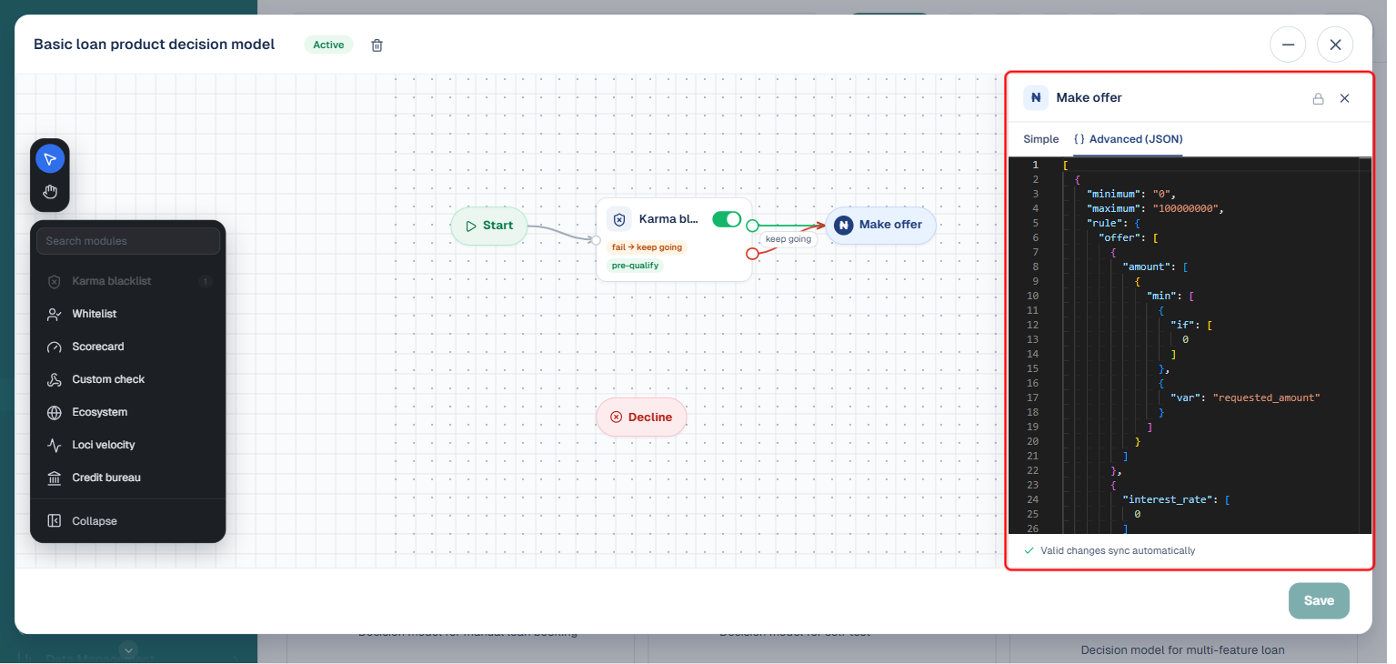Select the Start node
The image size is (1396, 664).
[489, 226]
